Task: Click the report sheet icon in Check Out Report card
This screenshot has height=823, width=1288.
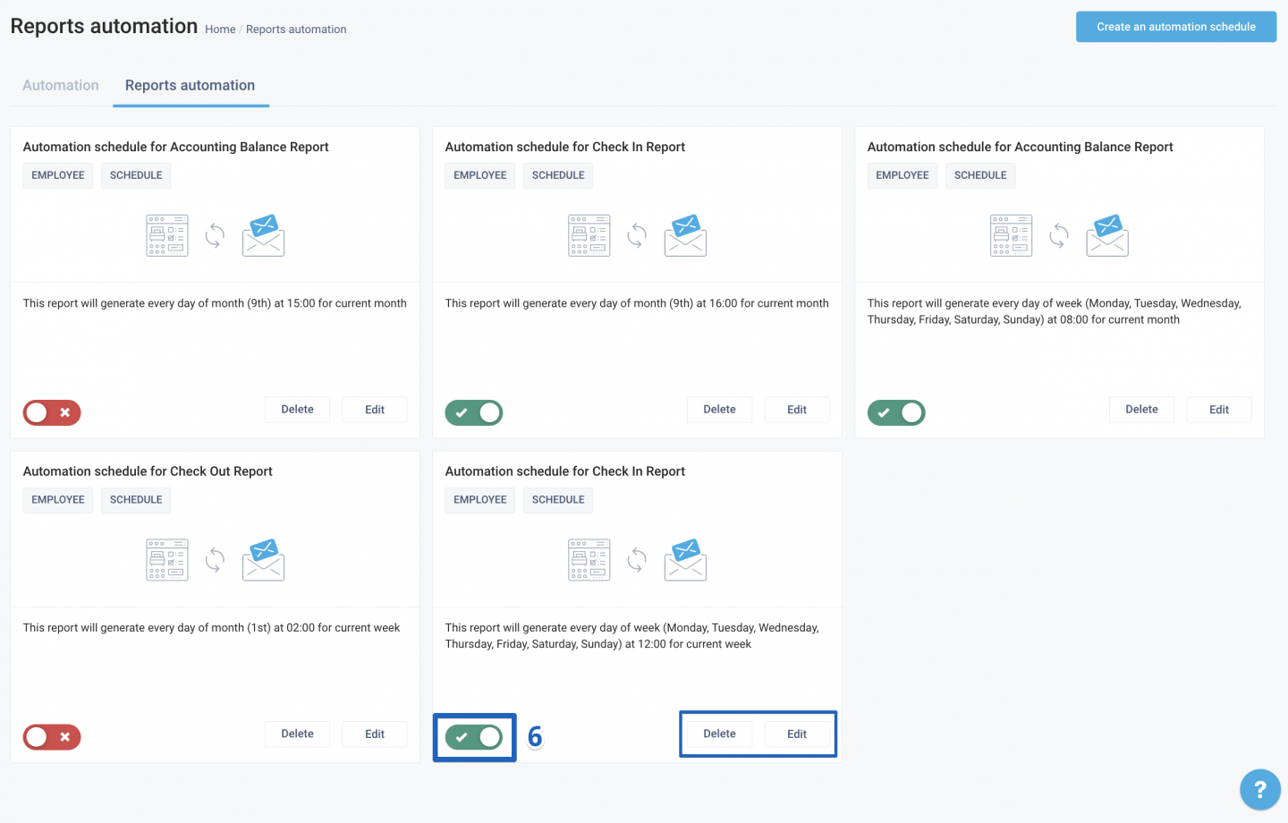Action: point(167,560)
